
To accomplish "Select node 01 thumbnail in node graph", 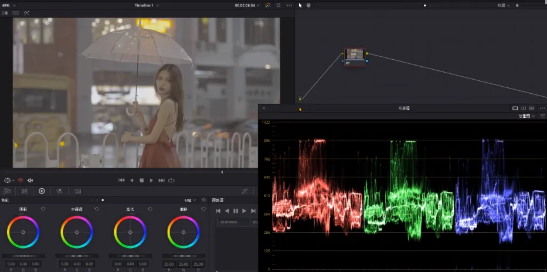I will tap(355, 55).
